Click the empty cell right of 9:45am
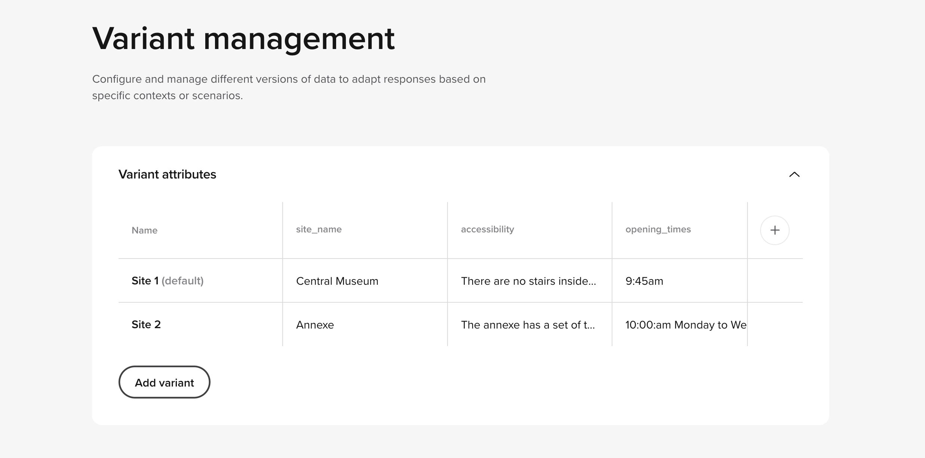The image size is (925, 458). point(774,281)
